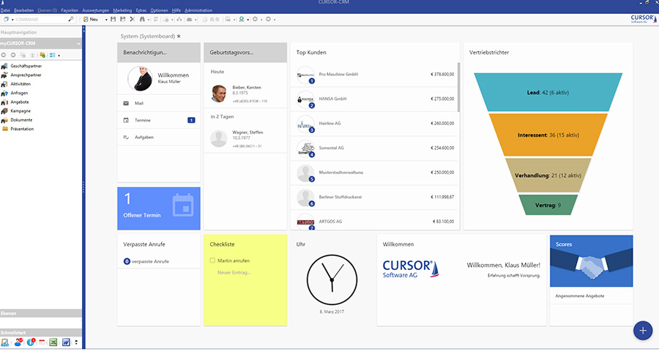Open the Geschäftspartner navigation entry
The width and height of the screenshot is (659, 354).
[26, 67]
